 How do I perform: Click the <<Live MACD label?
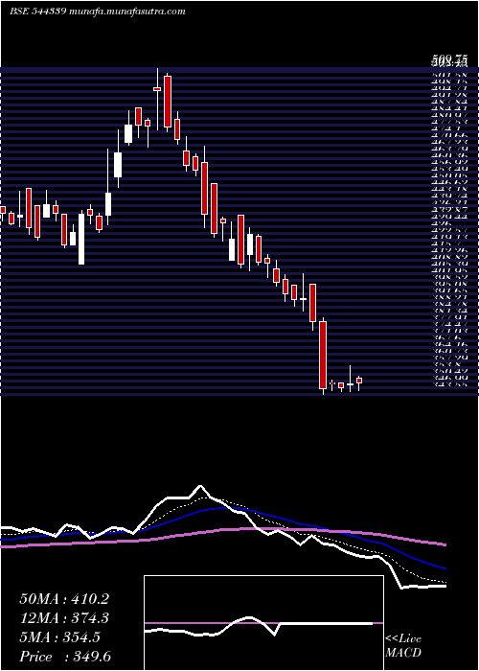(403, 646)
